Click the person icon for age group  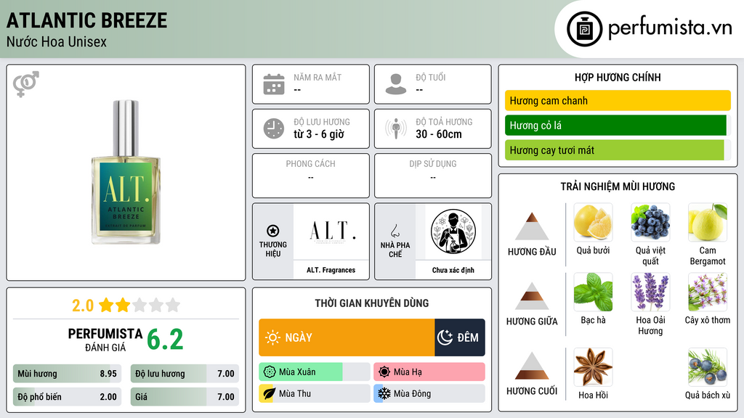tap(396, 84)
